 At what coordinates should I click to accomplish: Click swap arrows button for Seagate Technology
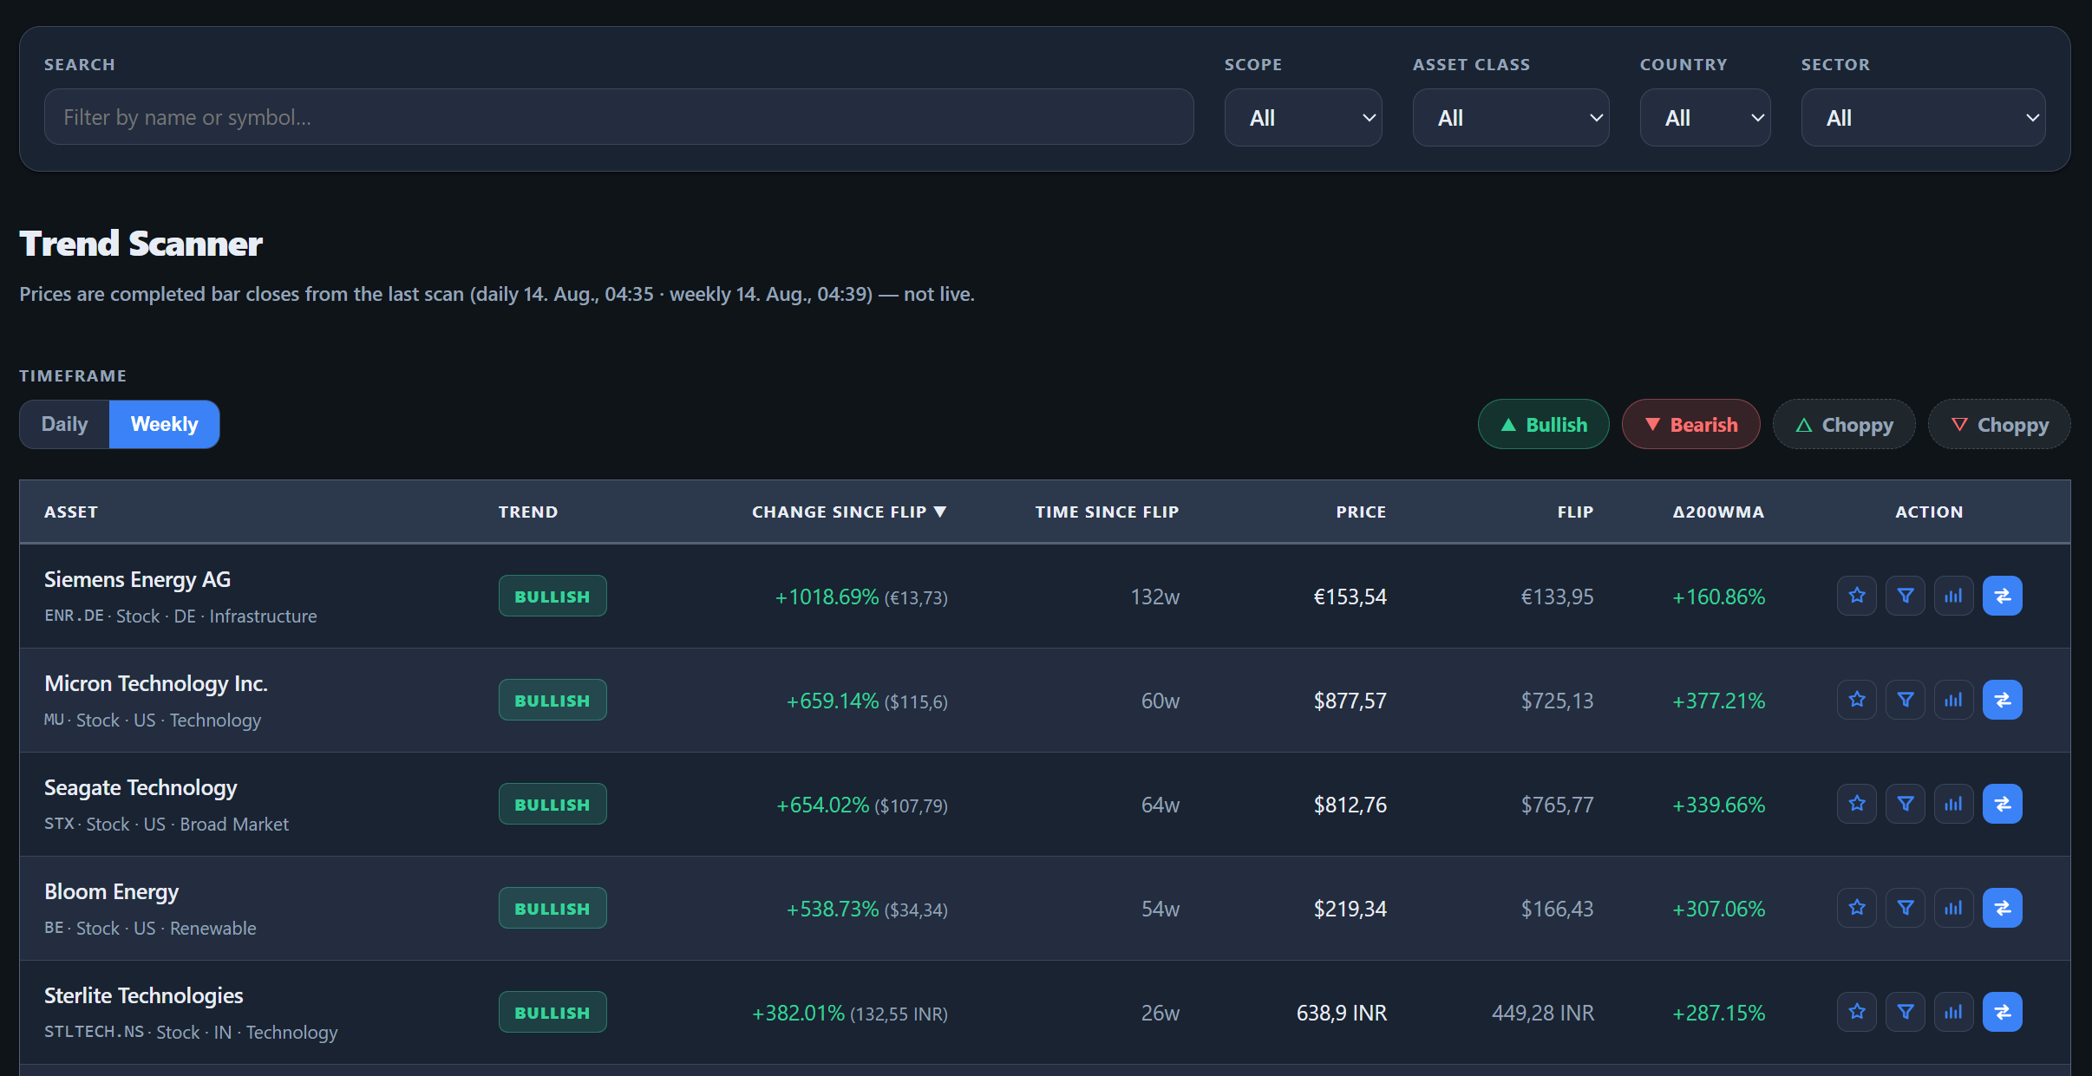[x=2002, y=804]
